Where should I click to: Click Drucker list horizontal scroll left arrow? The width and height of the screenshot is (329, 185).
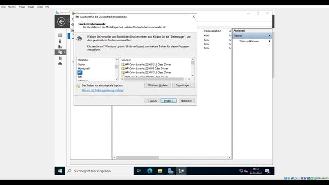[122, 79]
